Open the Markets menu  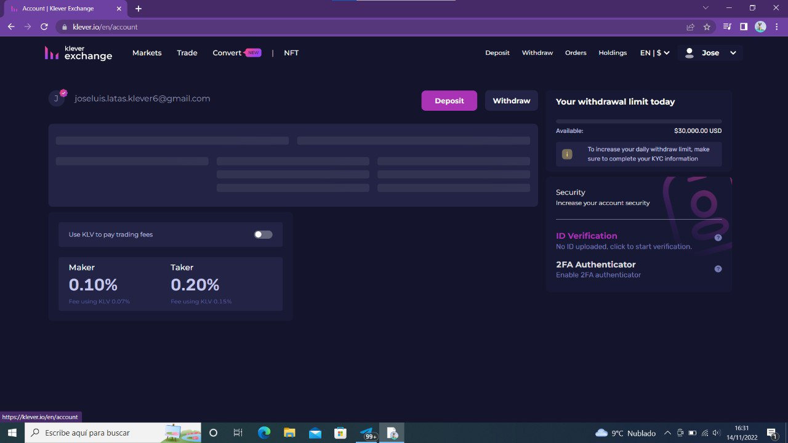point(147,53)
